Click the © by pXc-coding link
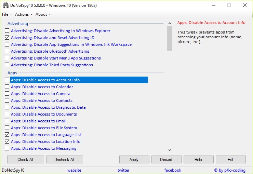 (230, 170)
